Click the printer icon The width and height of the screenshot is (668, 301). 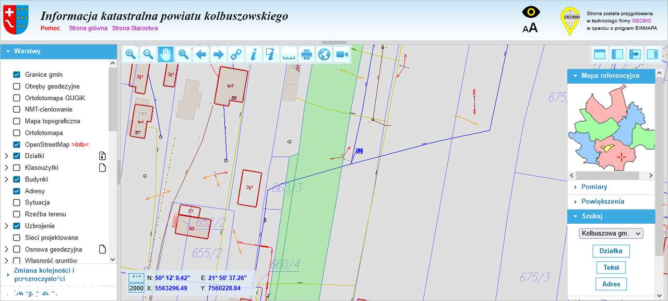(307, 54)
